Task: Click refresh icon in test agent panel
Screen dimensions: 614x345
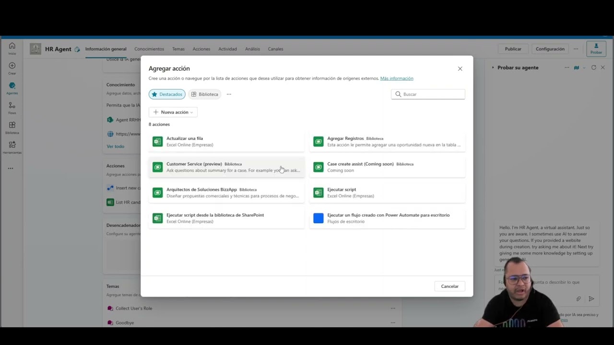Action: point(593,68)
